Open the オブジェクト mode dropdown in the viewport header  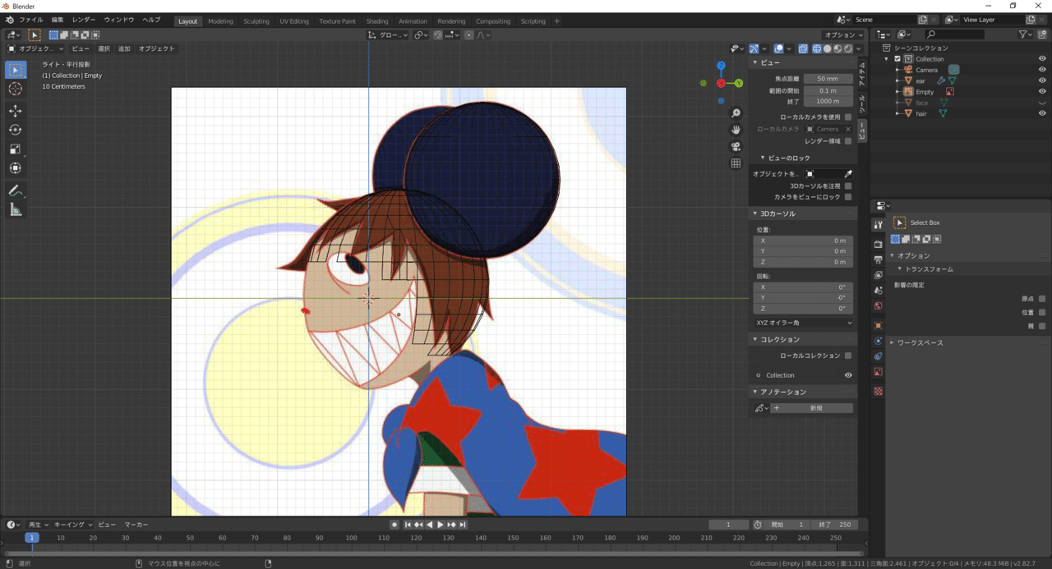[x=36, y=48]
